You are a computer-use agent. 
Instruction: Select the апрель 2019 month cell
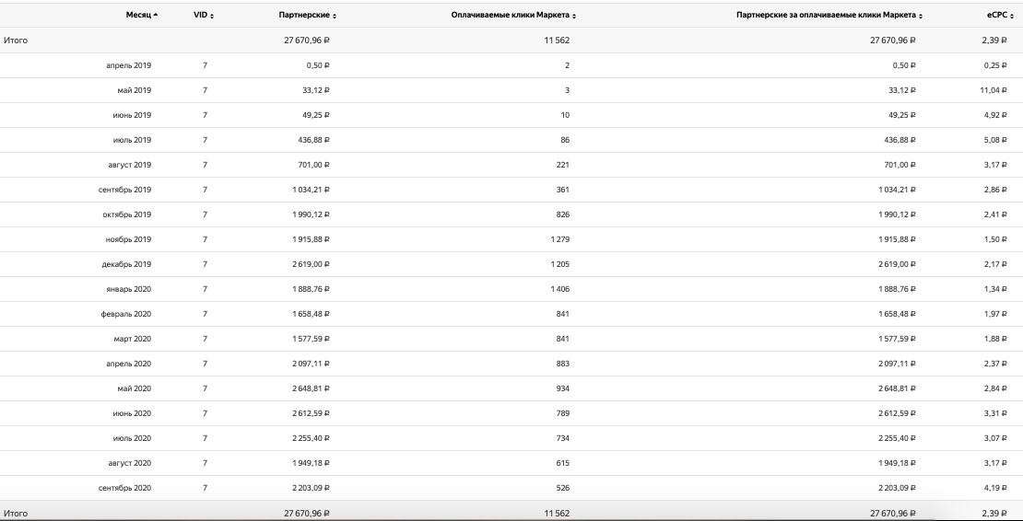[130, 65]
